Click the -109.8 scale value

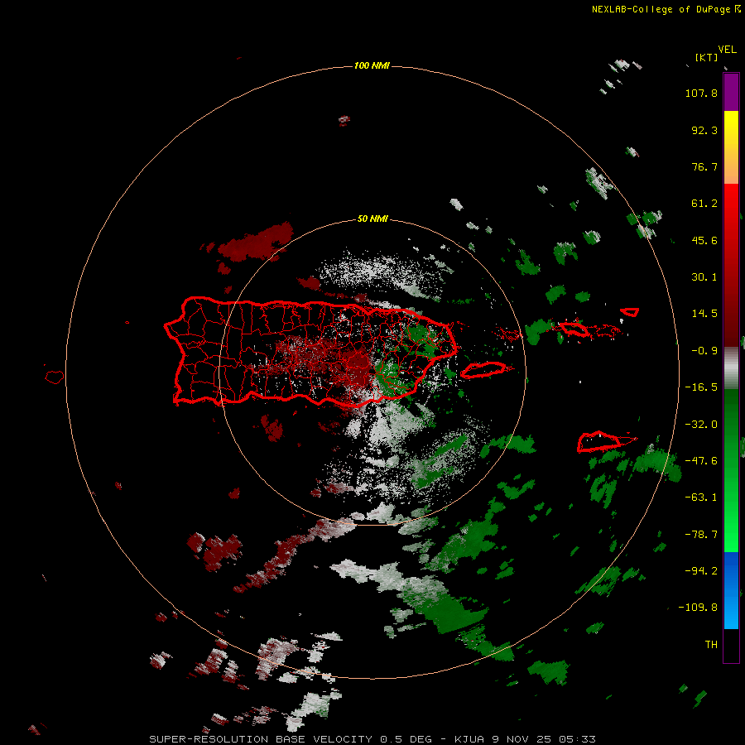point(698,608)
